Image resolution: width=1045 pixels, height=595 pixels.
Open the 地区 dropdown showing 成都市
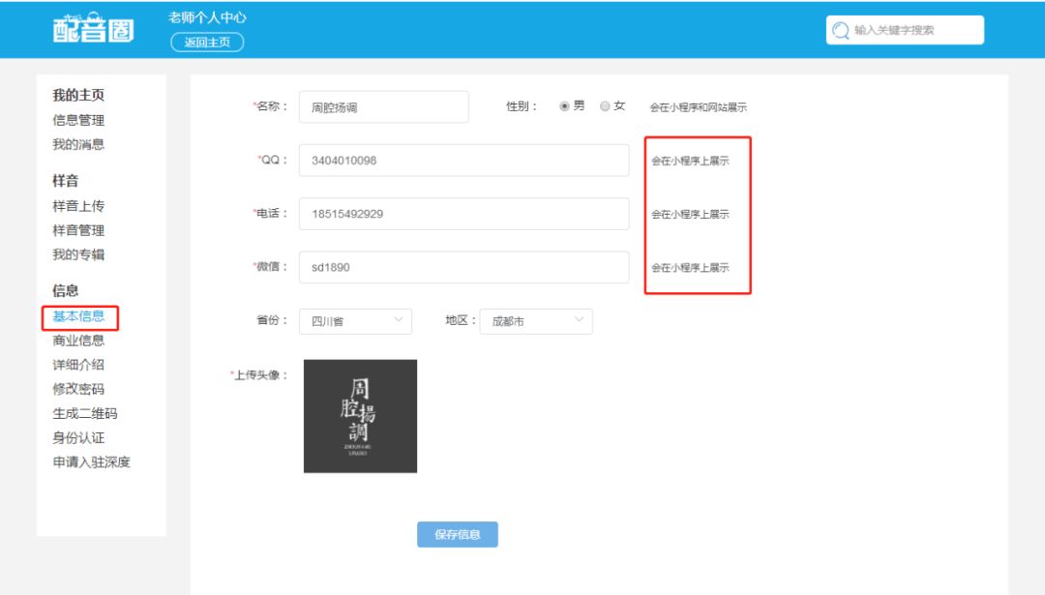click(x=536, y=321)
